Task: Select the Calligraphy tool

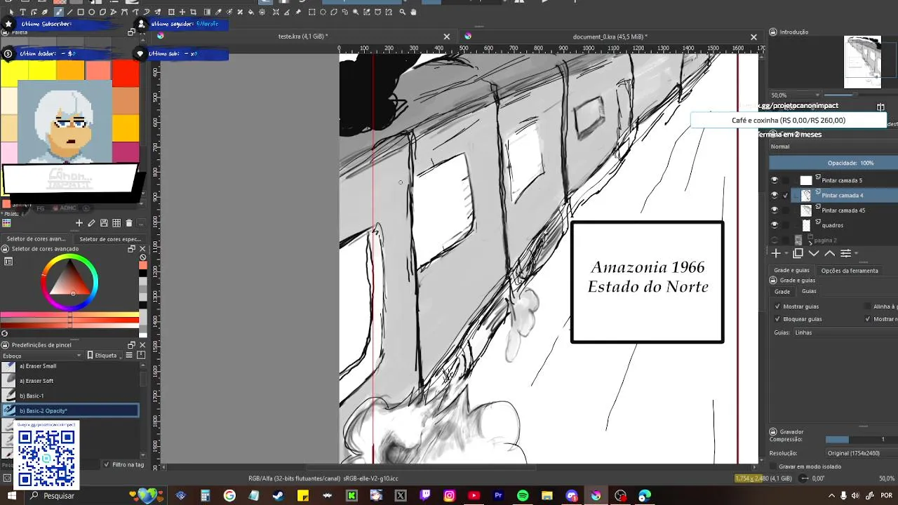Action: 45,12
